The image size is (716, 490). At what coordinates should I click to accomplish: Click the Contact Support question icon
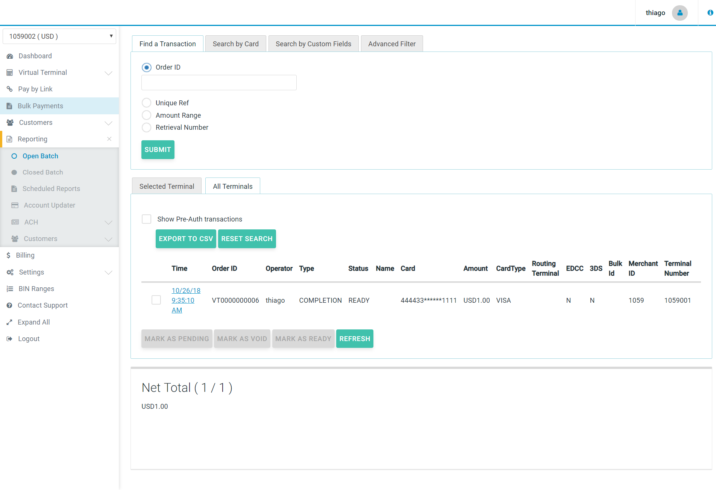click(x=9, y=305)
